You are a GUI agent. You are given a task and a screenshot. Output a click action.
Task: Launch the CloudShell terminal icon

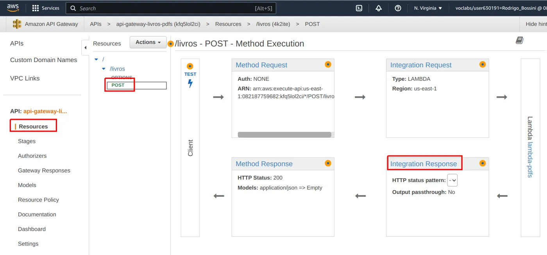[359, 8]
